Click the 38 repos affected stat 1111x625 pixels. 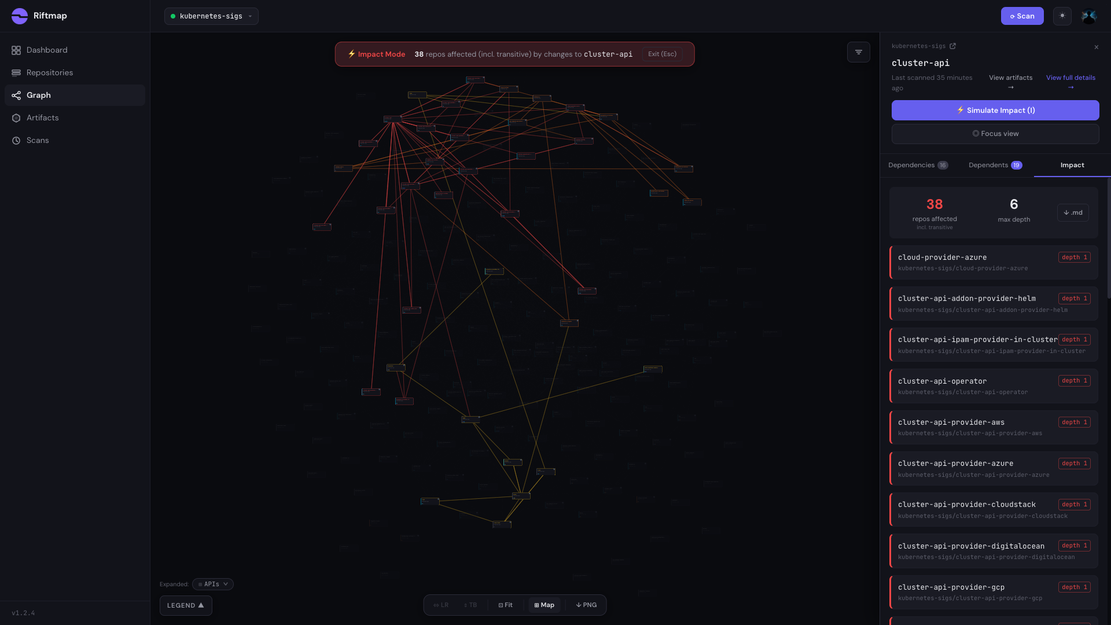pos(935,213)
